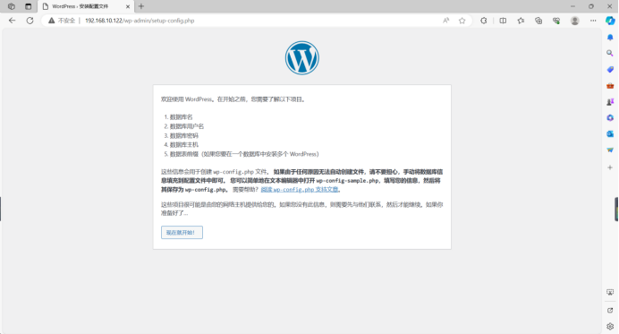Open the sidebar Tools briefcase icon
Image resolution: width=619 pixels, height=334 pixels.
click(x=610, y=85)
